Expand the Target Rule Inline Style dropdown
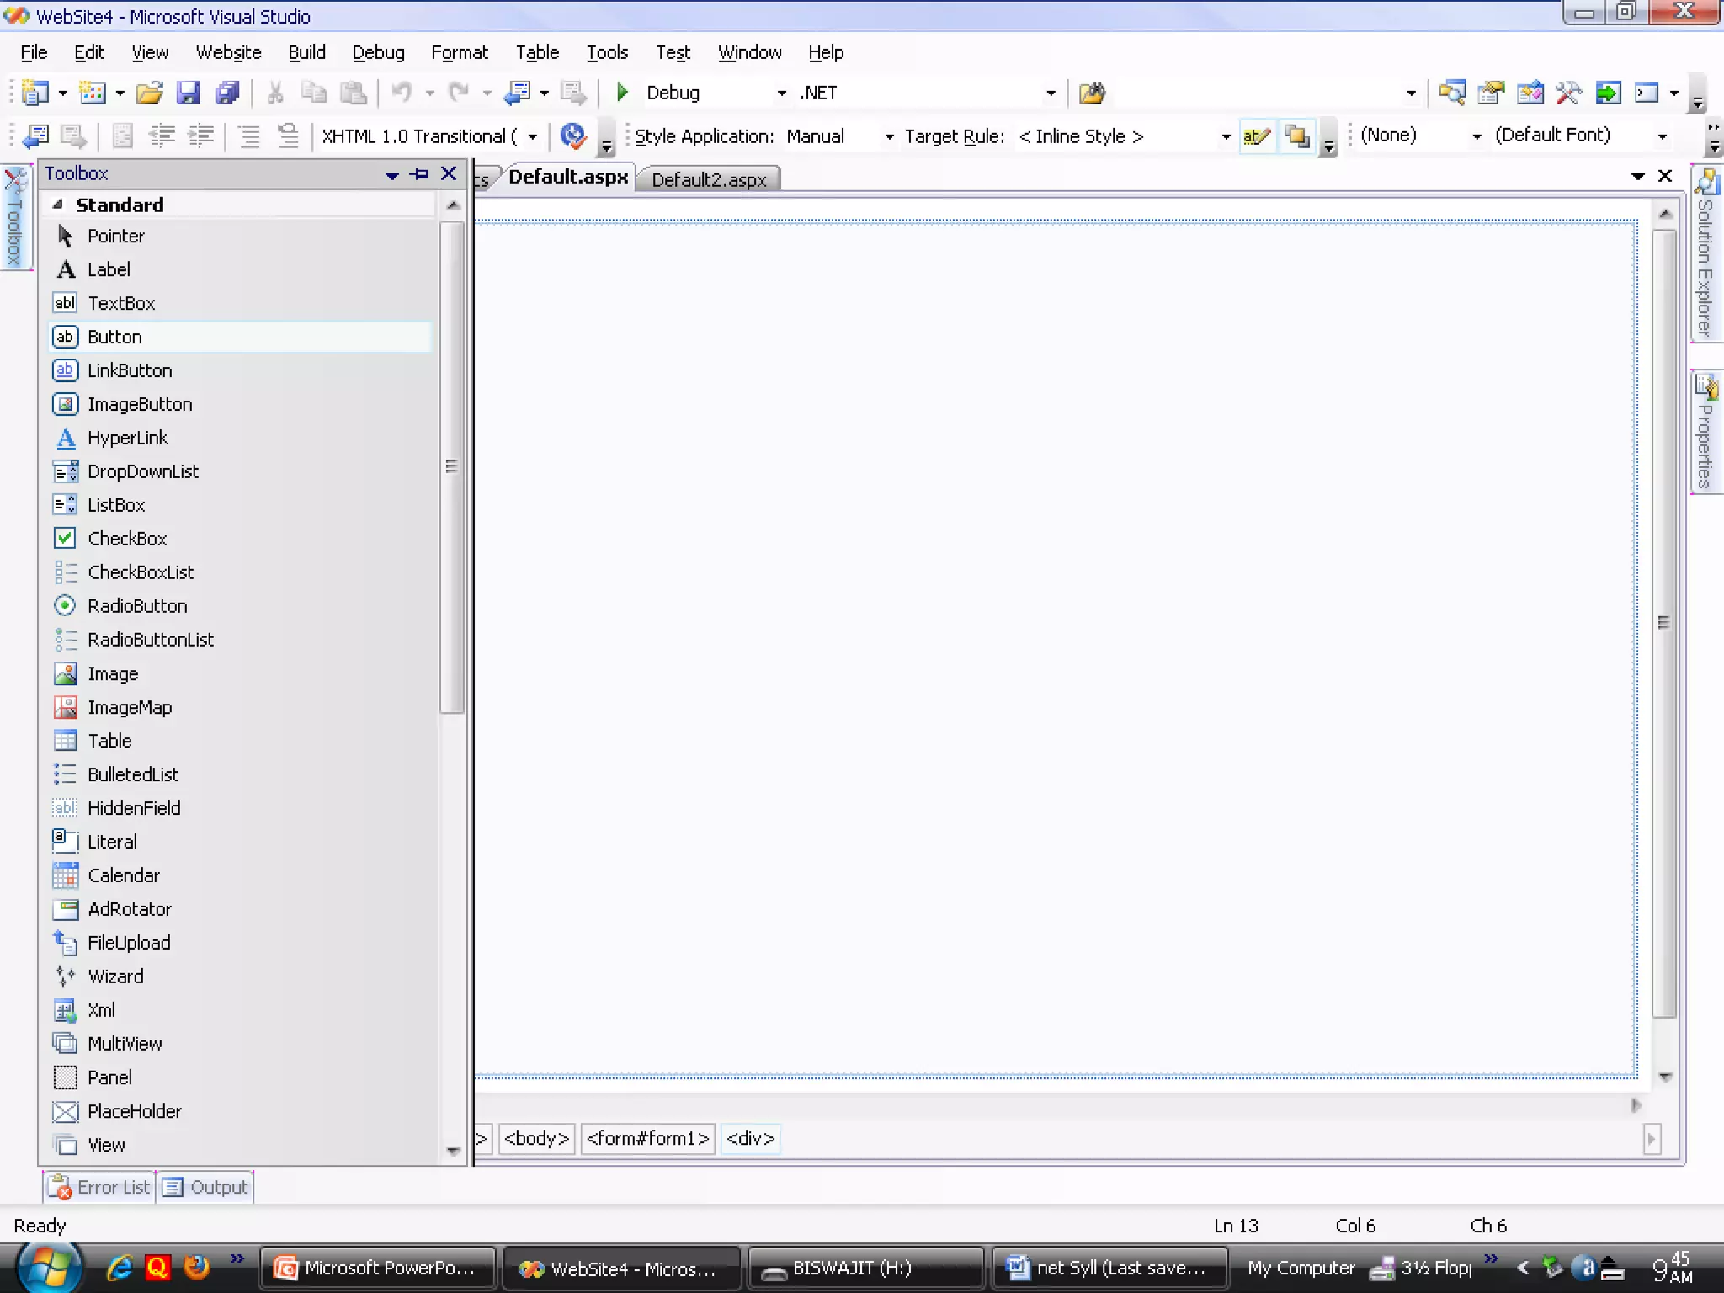The image size is (1724, 1293). [x=1225, y=136]
